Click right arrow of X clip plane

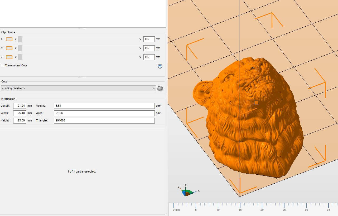[x=140, y=40]
